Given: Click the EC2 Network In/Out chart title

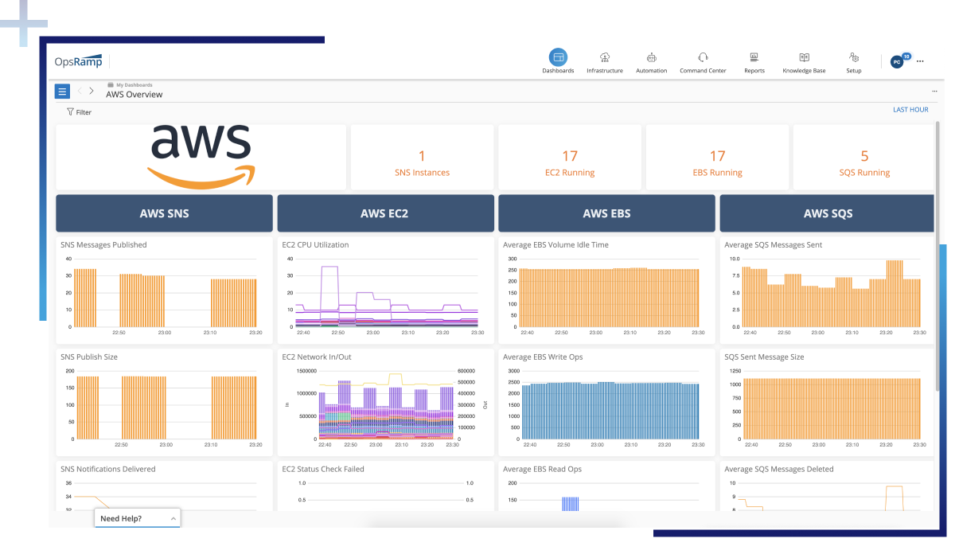Looking at the screenshot, I should pyautogui.click(x=317, y=357).
